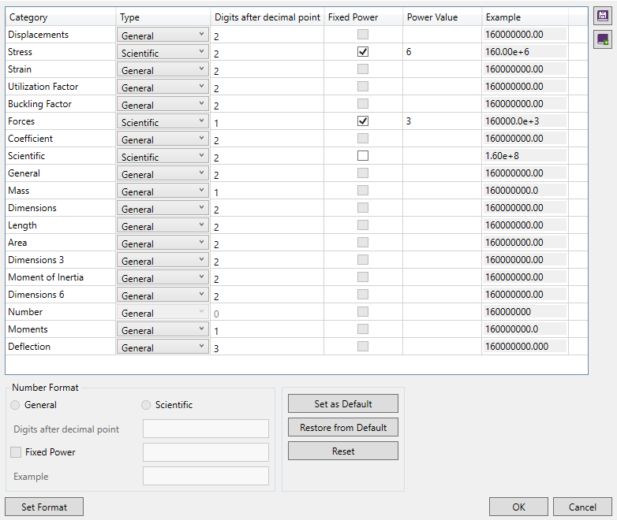Expand the Type dropdown for Stress

163,53
